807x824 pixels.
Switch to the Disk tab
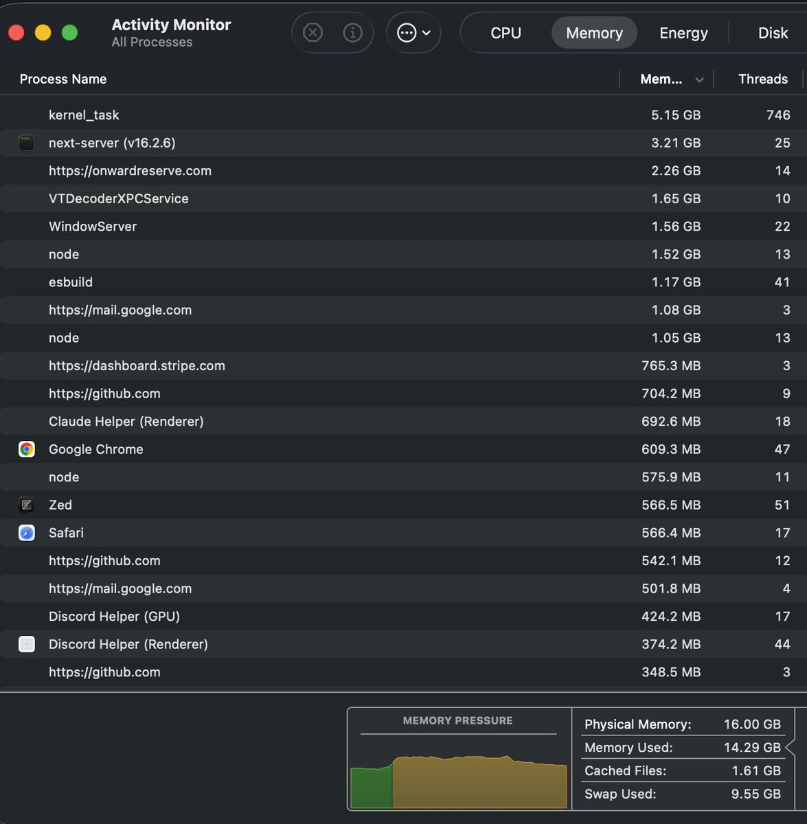pos(773,33)
